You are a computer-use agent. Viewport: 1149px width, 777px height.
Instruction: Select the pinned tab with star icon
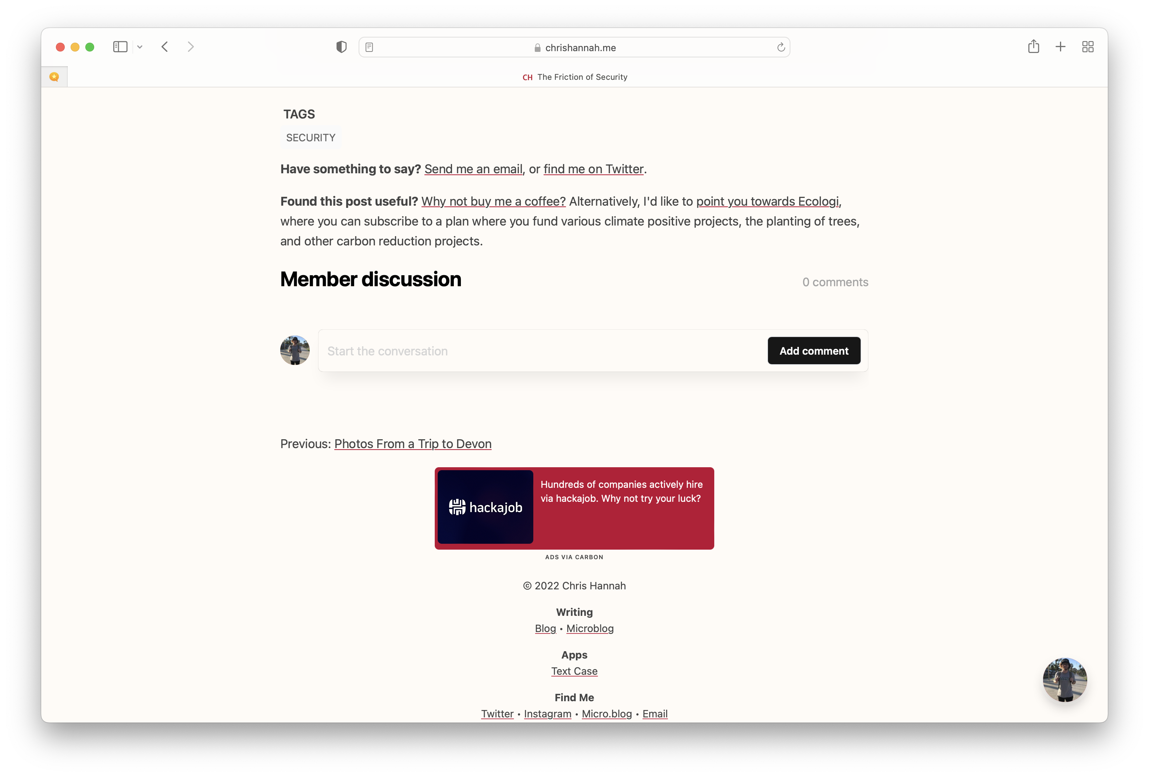tap(54, 77)
